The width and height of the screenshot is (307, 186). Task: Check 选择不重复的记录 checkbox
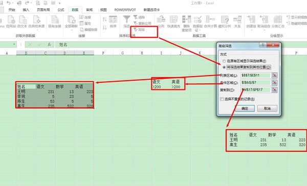[222, 99]
